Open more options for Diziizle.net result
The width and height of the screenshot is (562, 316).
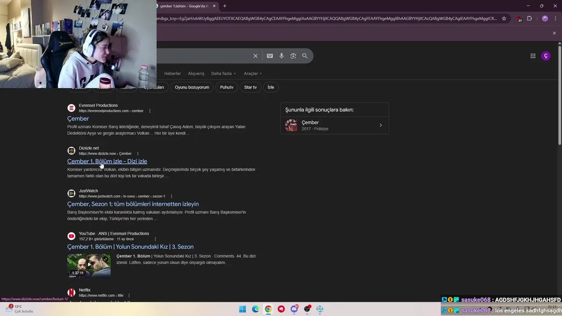[138, 154]
